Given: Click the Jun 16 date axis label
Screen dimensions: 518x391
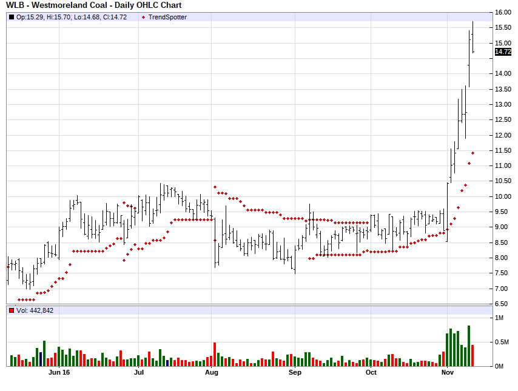Looking at the screenshot, I should [59, 372].
